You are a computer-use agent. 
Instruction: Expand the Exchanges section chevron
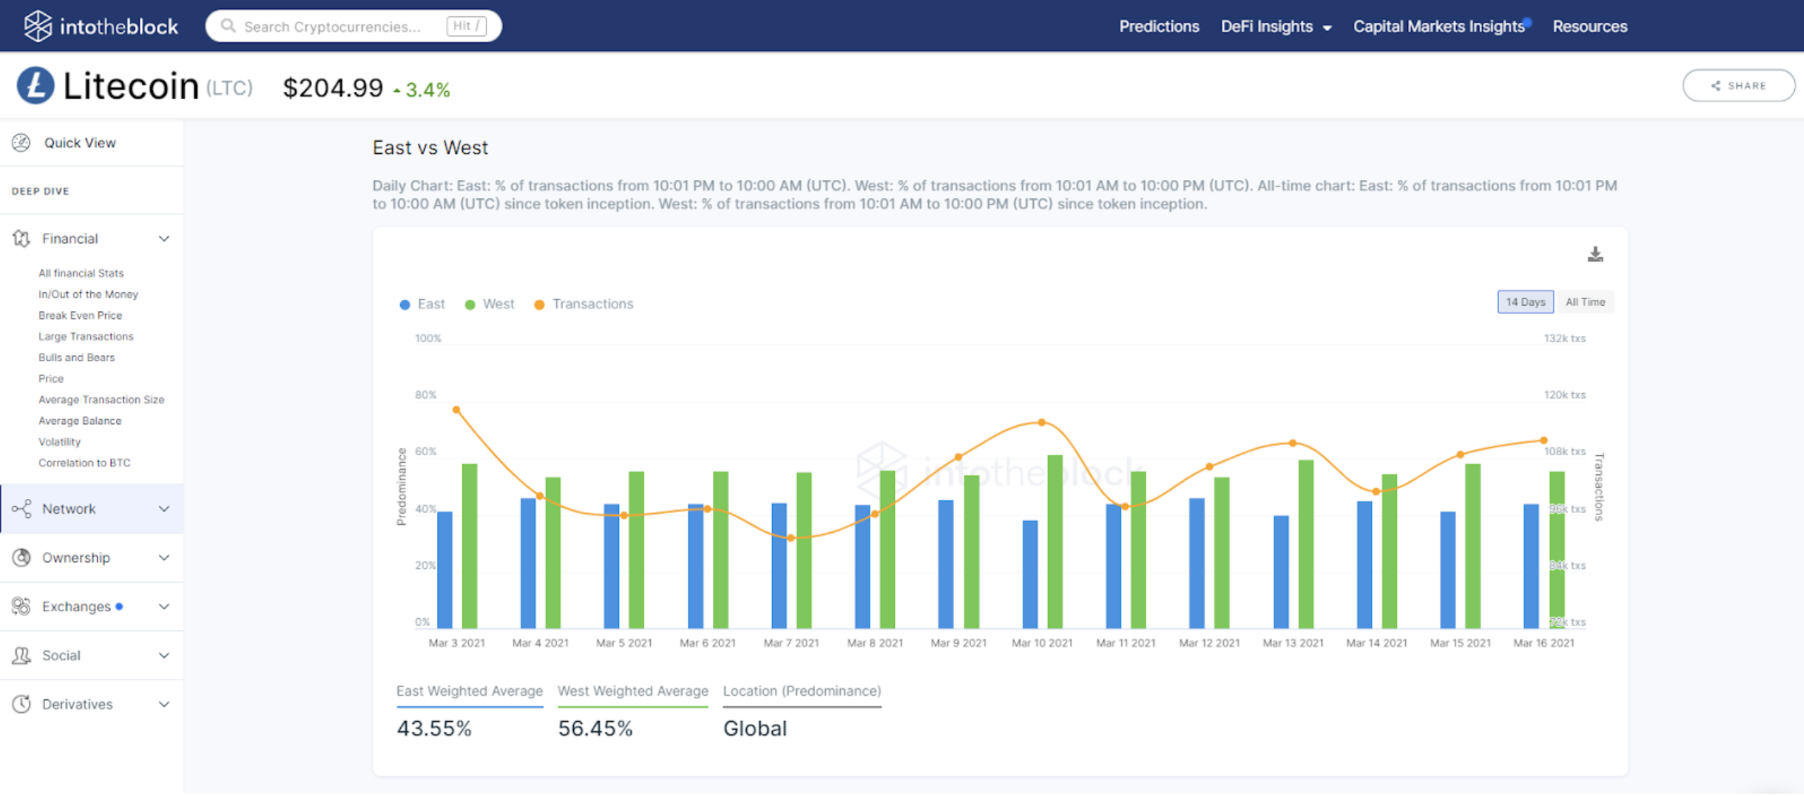click(x=164, y=606)
